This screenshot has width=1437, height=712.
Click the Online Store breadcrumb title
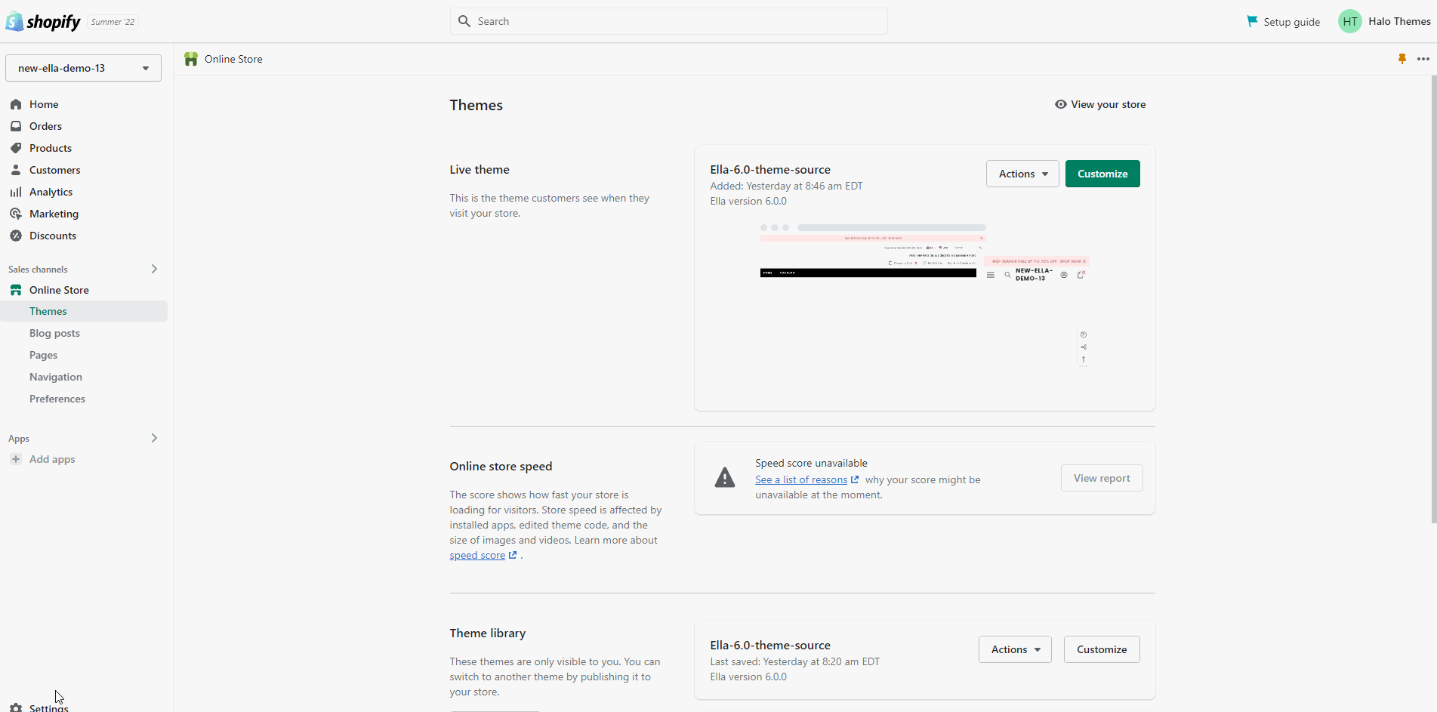tap(233, 59)
